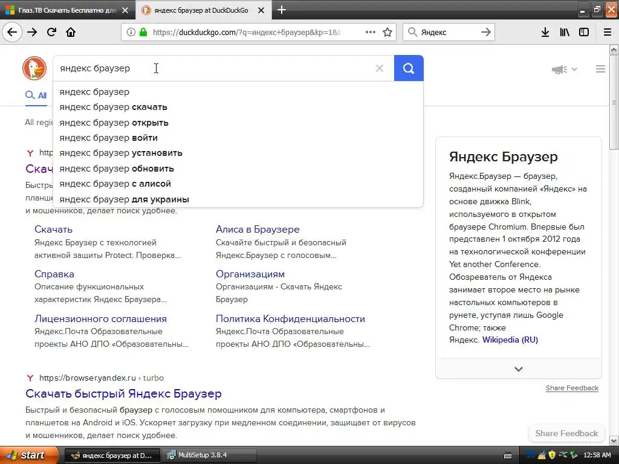Submit Яндекс toolbar search arrow
Viewport: 619px width, 464px height.
tap(486, 32)
